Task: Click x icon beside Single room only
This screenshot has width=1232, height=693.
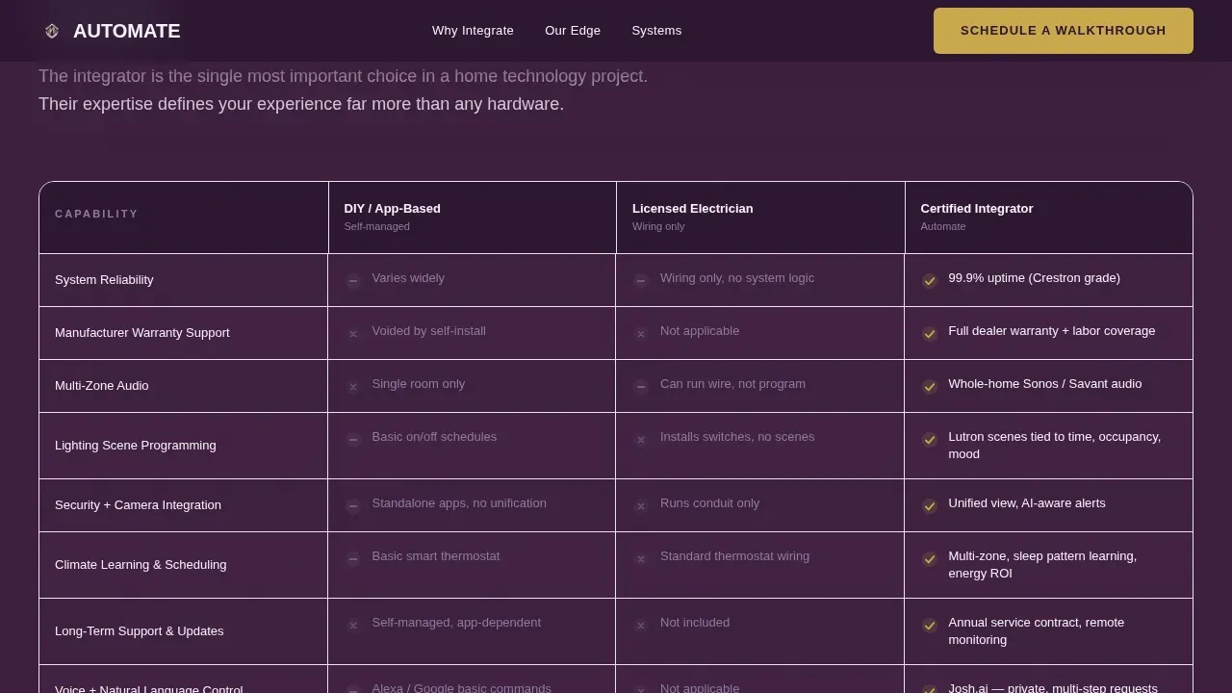Action: (353, 387)
